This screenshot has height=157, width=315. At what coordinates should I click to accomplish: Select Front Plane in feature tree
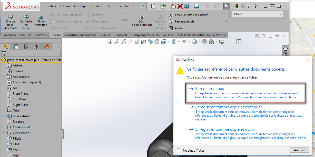(x=18, y=94)
